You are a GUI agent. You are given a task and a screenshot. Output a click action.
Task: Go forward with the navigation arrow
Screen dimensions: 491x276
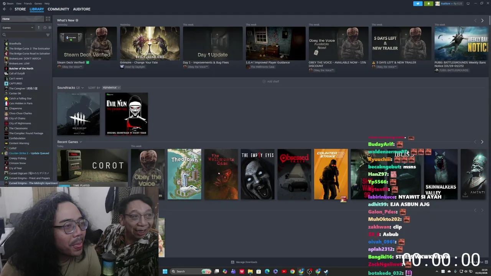coord(10,9)
